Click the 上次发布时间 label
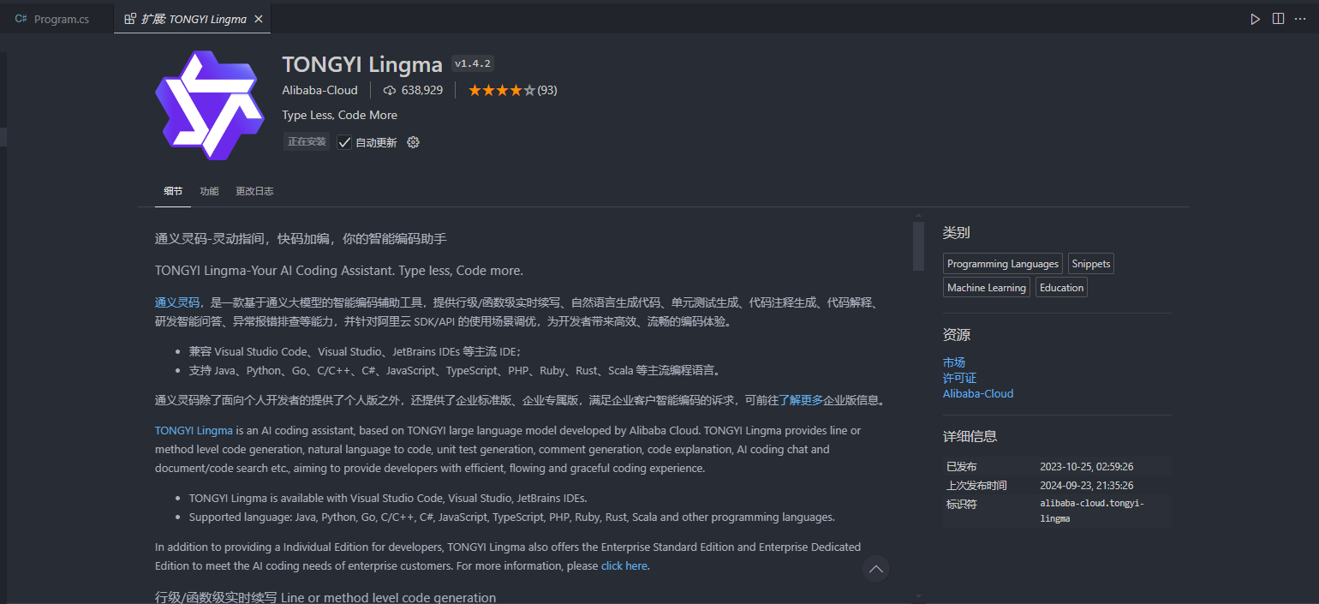Screen dimensions: 1319x604 click(x=976, y=486)
